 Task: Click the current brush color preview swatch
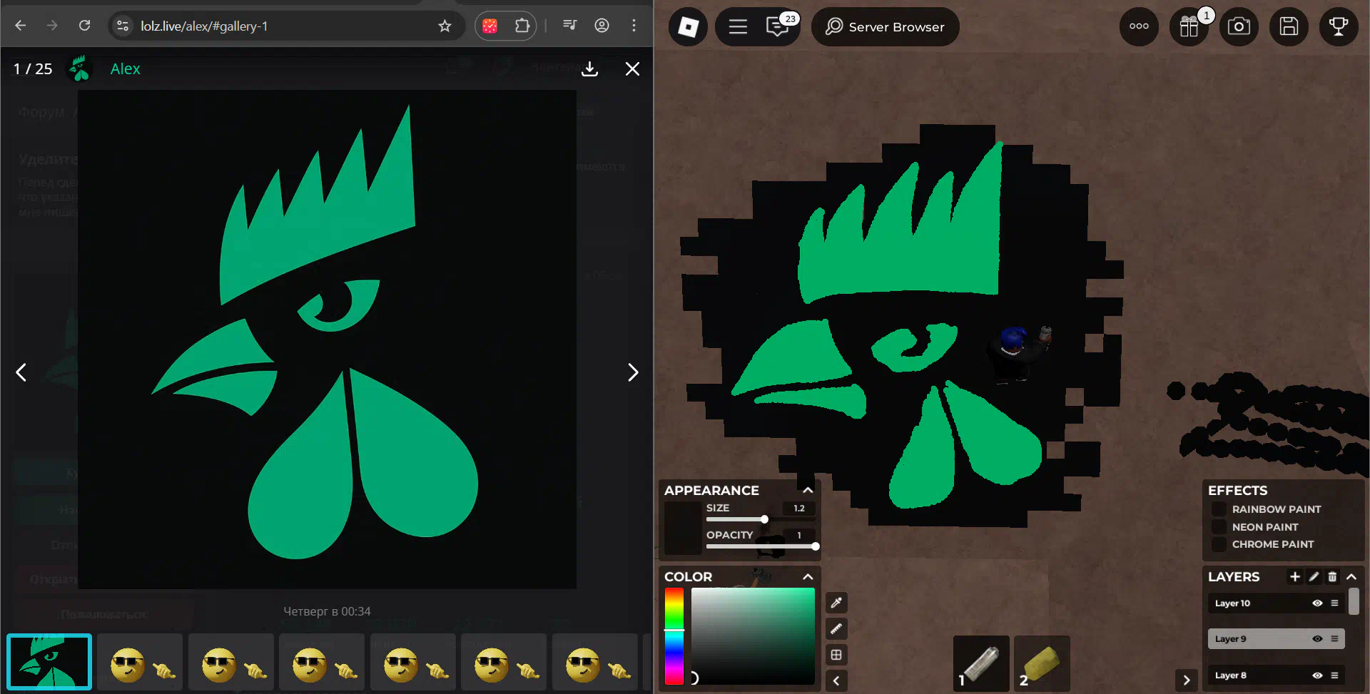pos(683,528)
